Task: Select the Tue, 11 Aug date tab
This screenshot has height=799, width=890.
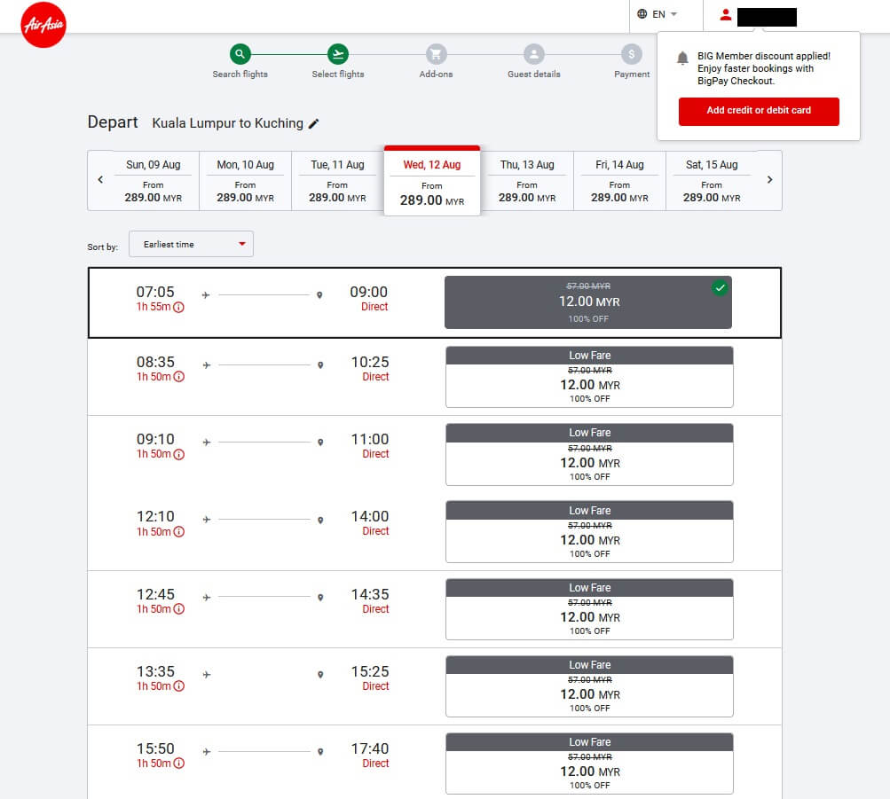Action: click(337, 181)
